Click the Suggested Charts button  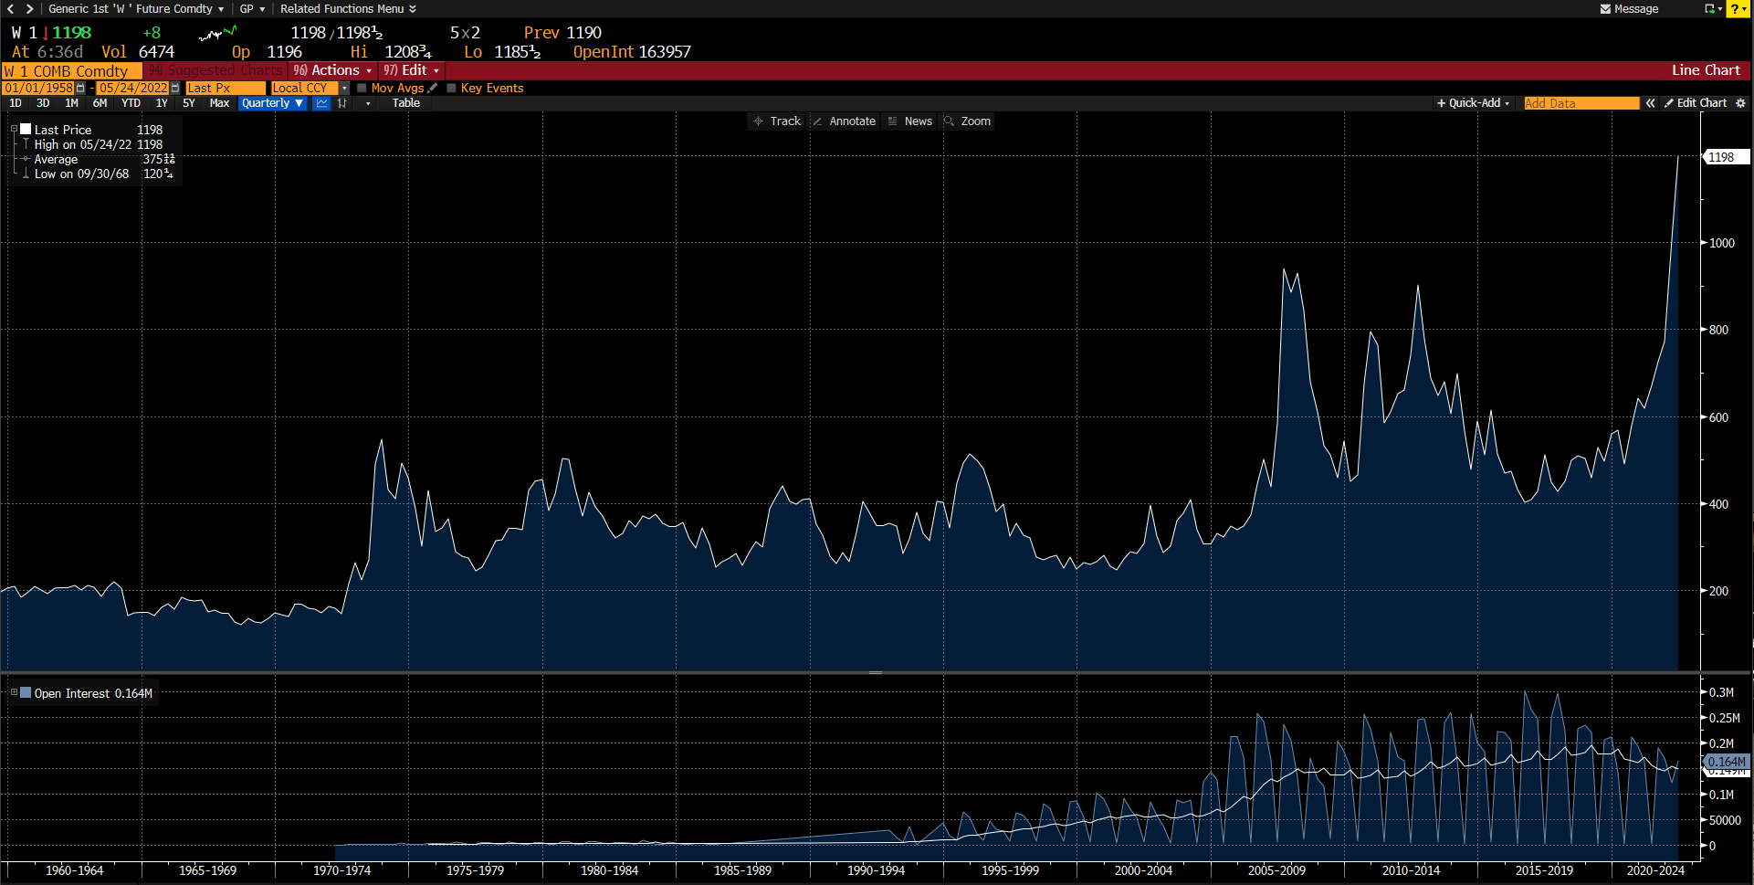tap(215, 70)
